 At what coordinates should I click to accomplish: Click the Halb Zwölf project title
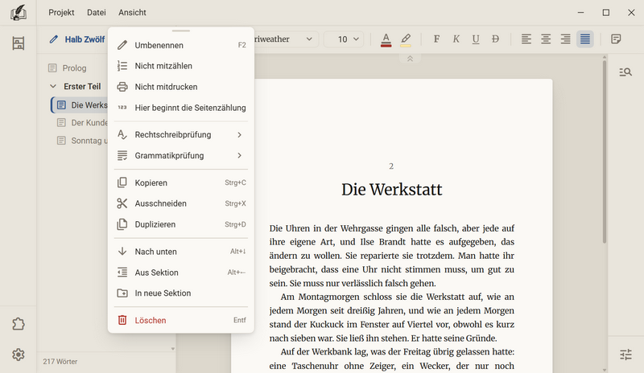(x=85, y=39)
